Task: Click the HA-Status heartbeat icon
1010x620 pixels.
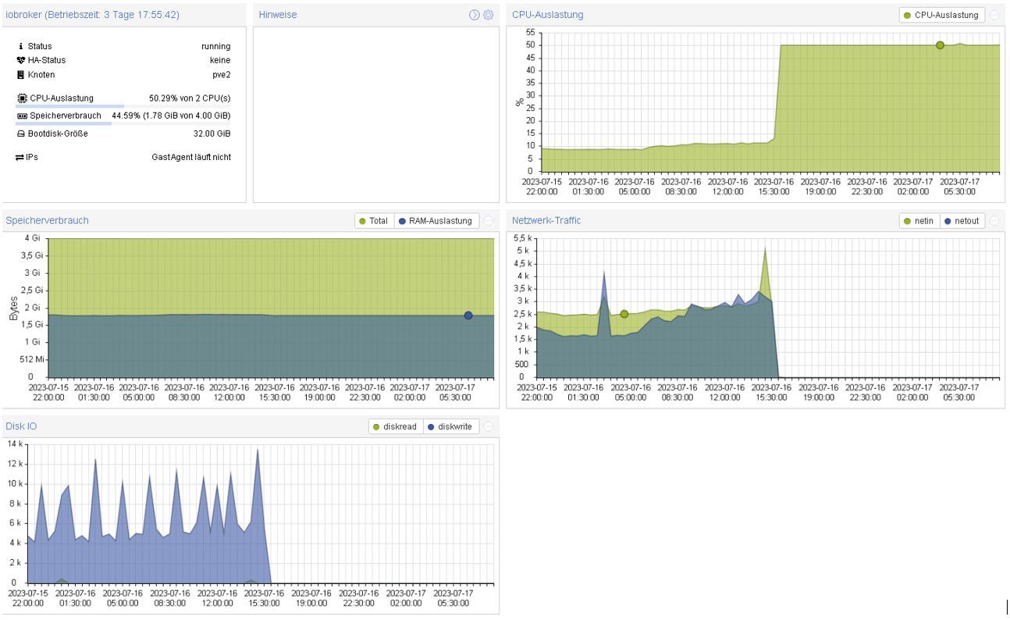Action: pos(21,60)
